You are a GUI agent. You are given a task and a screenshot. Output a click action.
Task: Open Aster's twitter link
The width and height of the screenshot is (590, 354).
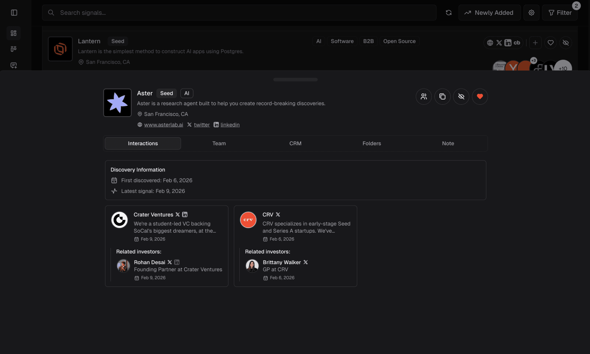pos(202,125)
